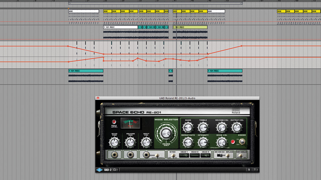Toggle the Sync off/on switch
321x180 pixels.
(x=173, y=156)
